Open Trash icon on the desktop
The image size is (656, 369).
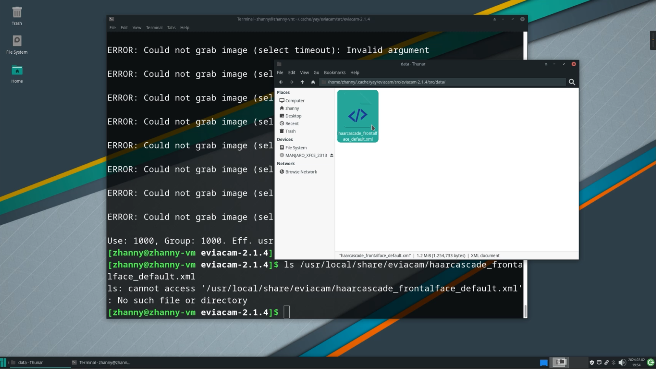click(x=17, y=16)
